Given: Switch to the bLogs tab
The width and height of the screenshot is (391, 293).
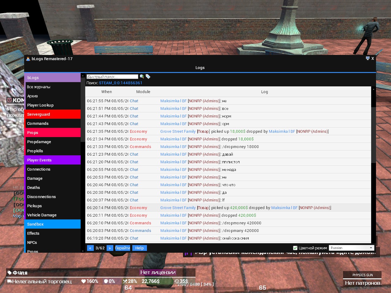Looking at the screenshot, I should 33,78.
